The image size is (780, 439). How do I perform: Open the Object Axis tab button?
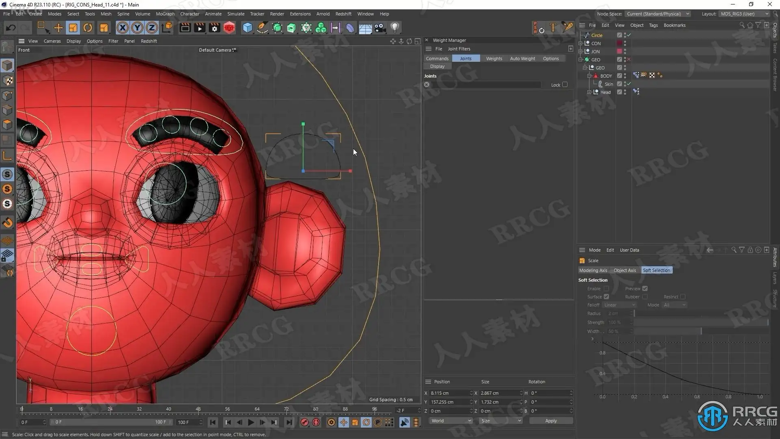[624, 270]
